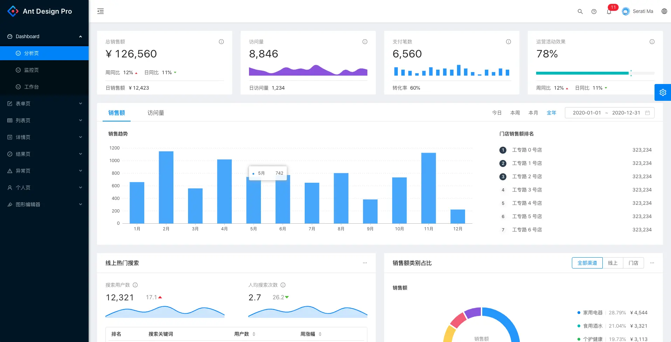Open language selector globe icon
Viewport: 671px width, 342px height.
pyautogui.click(x=664, y=11)
